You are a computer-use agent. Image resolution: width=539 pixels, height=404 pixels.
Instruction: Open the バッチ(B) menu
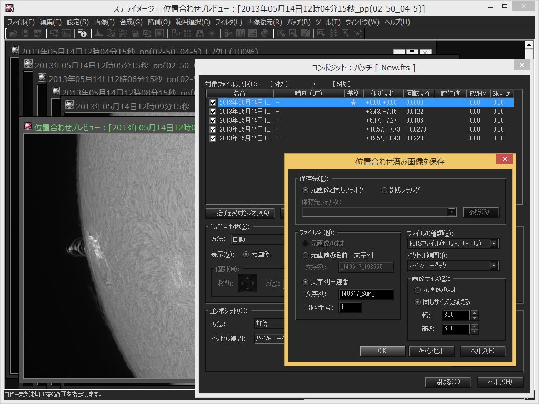pyautogui.click(x=298, y=22)
